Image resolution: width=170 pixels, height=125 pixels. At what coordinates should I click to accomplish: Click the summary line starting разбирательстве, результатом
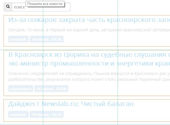point(89,79)
